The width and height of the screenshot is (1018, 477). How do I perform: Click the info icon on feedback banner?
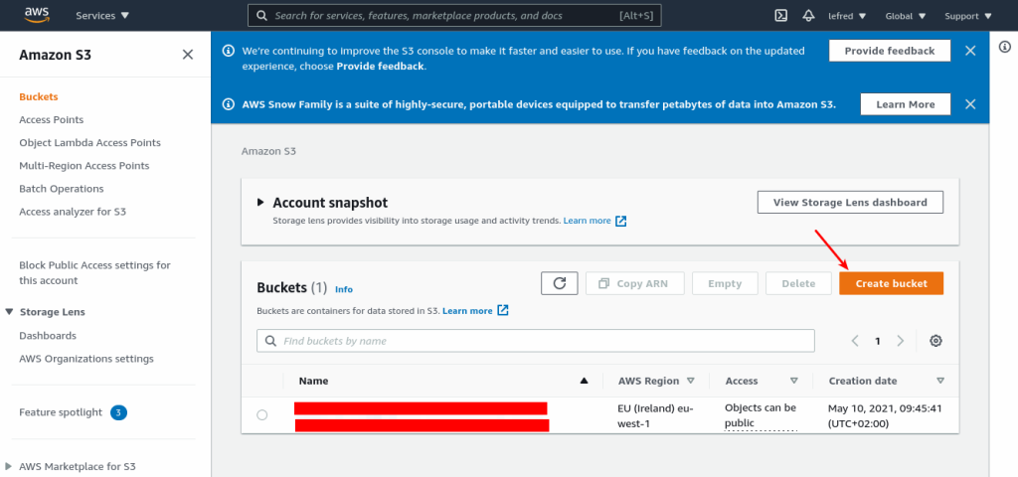click(229, 51)
